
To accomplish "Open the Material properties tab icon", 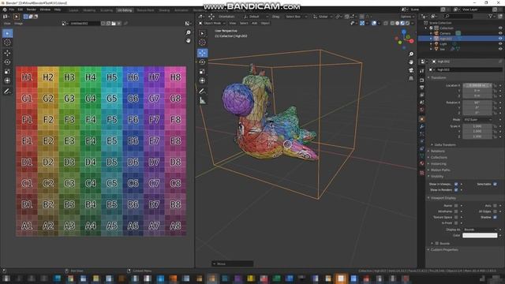I will [422, 163].
